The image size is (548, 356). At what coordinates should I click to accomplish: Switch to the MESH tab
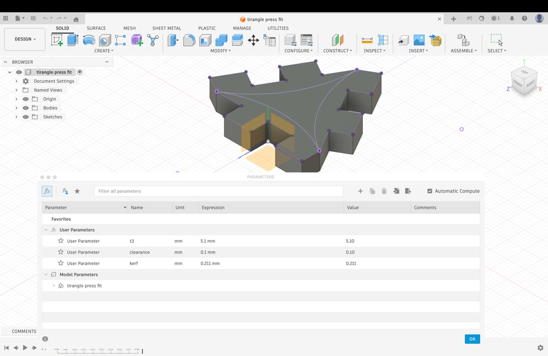[129, 28]
